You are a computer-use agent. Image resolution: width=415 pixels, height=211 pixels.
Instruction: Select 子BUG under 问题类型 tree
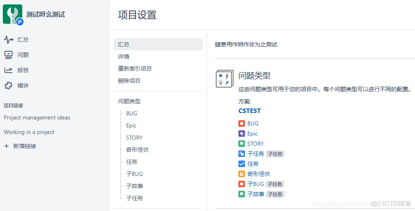(135, 174)
